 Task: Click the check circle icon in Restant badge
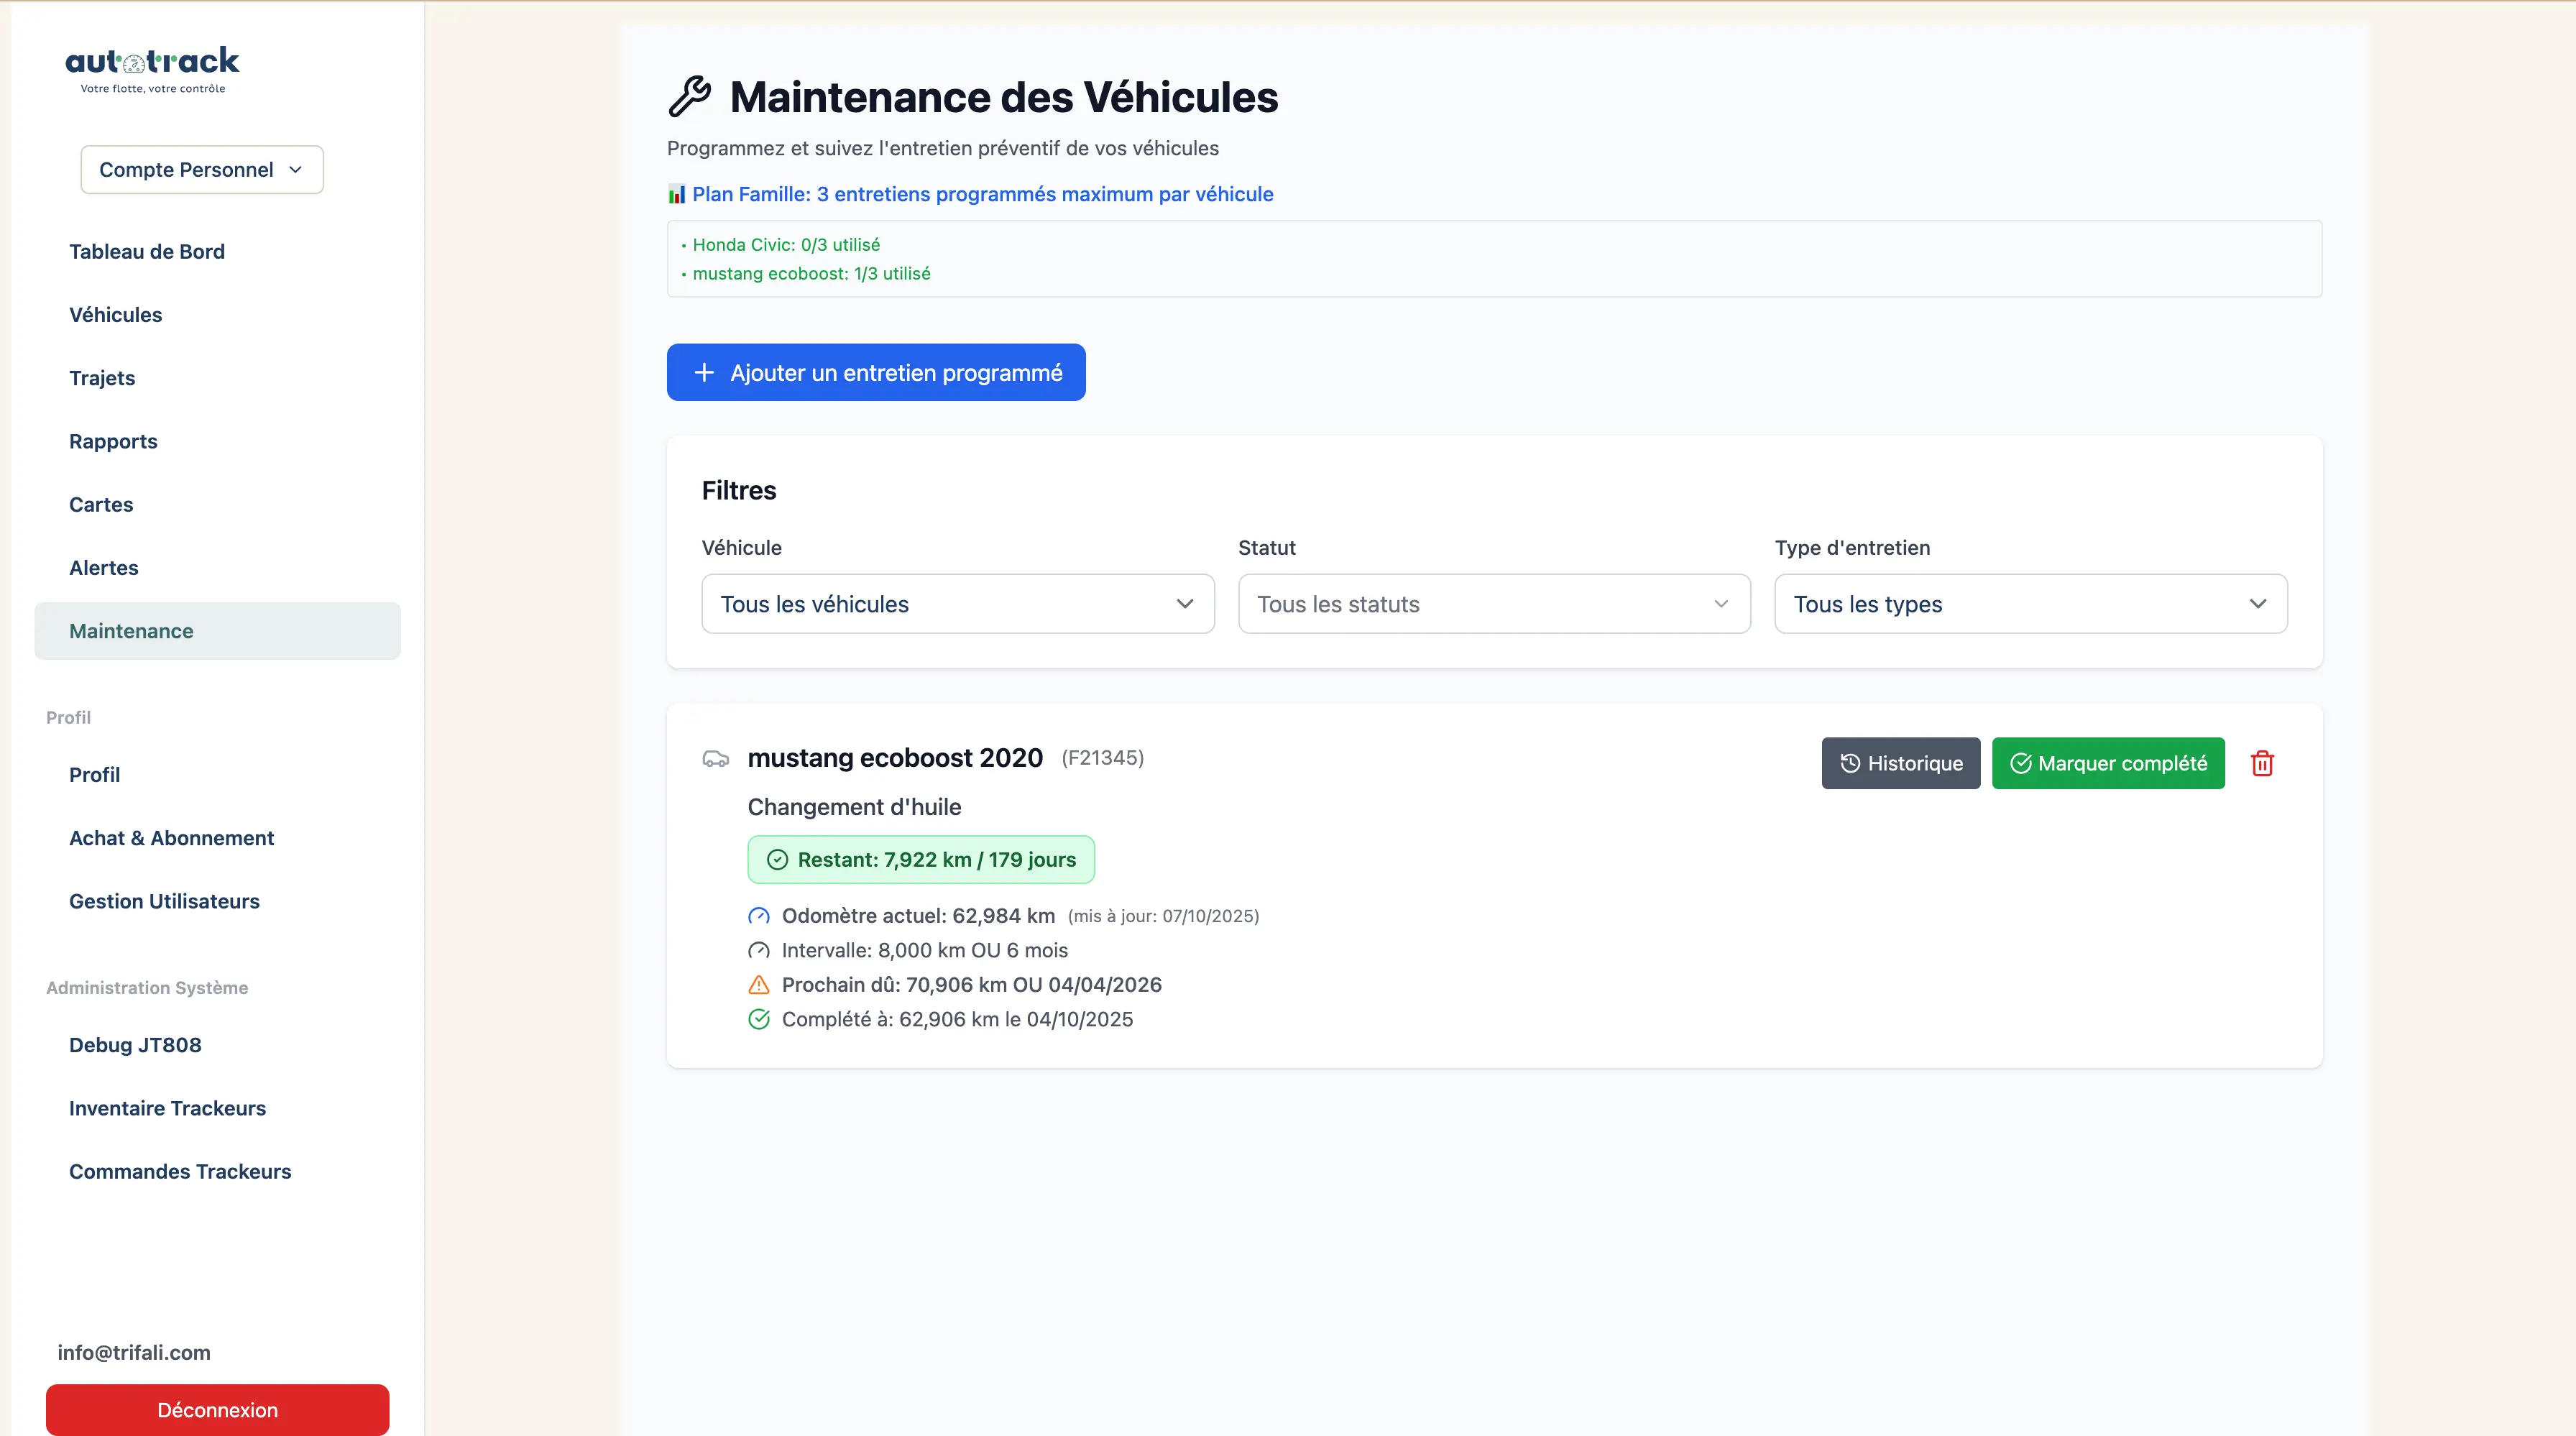[777, 860]
